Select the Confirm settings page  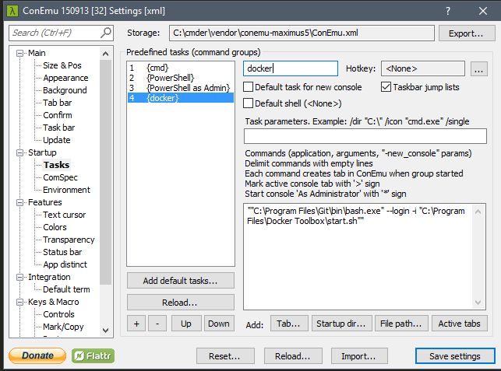(x=58, y=115)
